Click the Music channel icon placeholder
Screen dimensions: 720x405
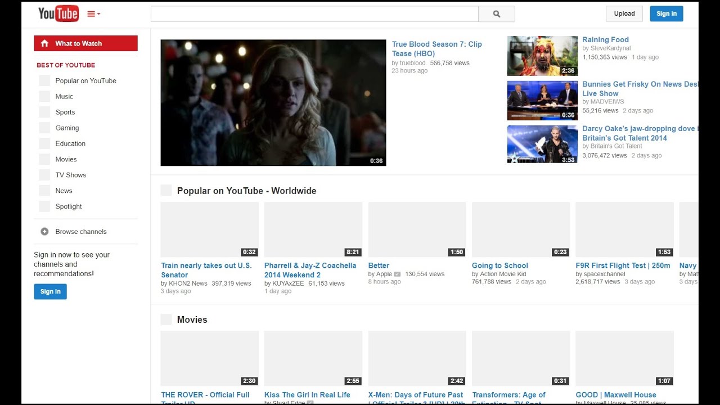point(44,96)
